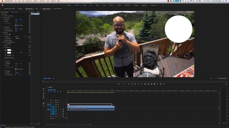Open the Audio Clip Mixer panel tab

click(x=9, y=9)
